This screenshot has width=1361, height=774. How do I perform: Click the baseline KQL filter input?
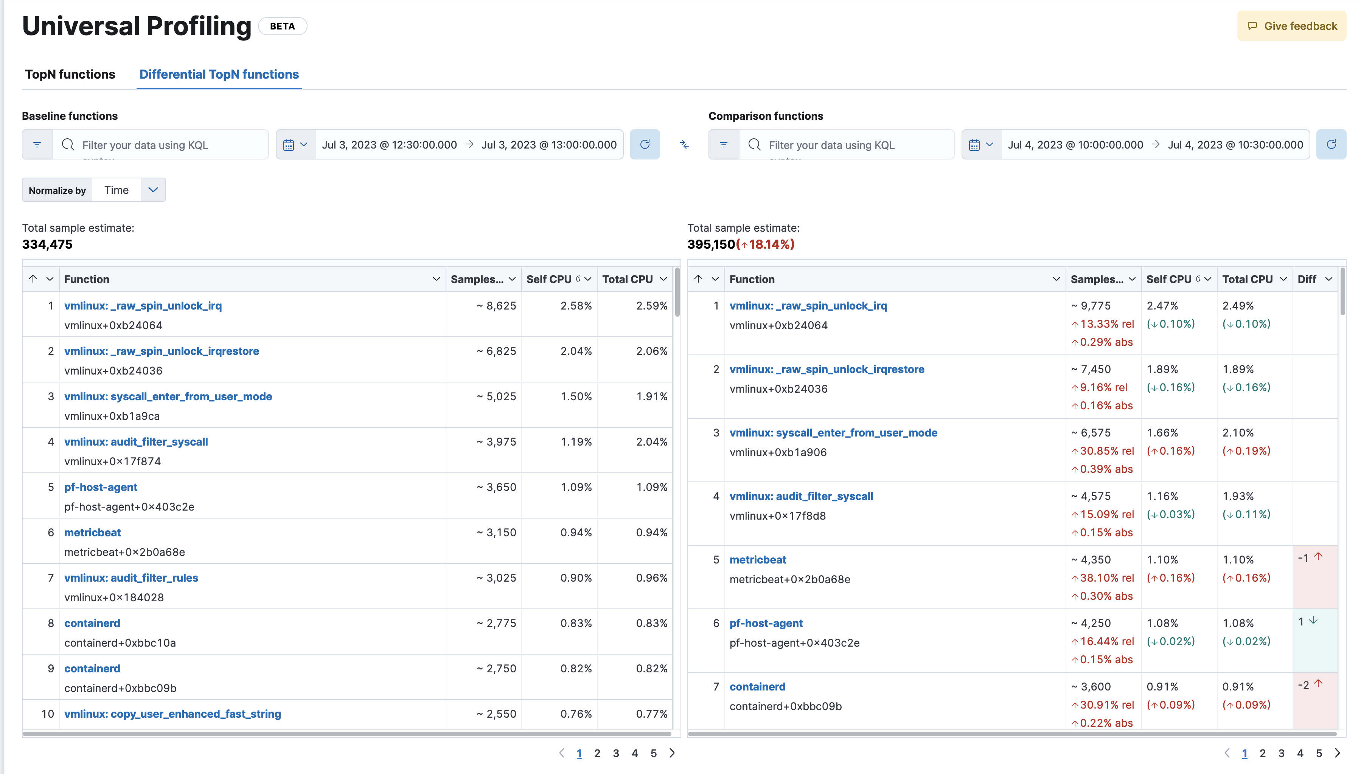[x=160, y=145]
